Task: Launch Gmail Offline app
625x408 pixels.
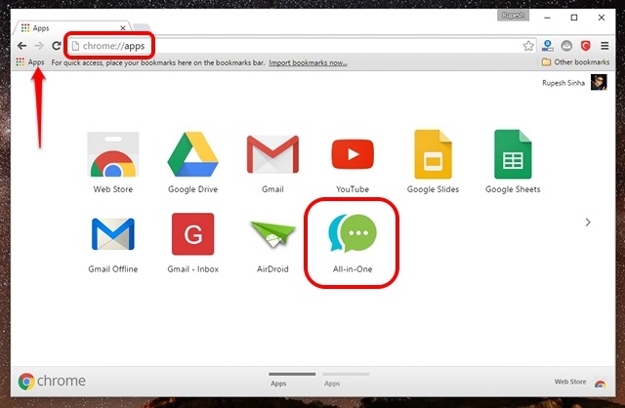Action: point(113,234)
